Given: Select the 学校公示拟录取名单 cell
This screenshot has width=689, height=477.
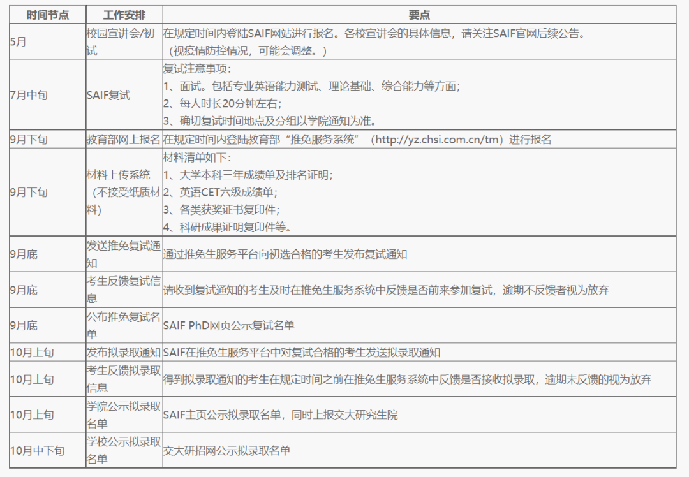Looking at the screenshot, I should pyautogui.click(x=124, y=450).
